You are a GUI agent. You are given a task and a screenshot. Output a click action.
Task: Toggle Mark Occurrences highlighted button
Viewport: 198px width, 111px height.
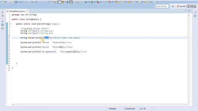(71, 2)
